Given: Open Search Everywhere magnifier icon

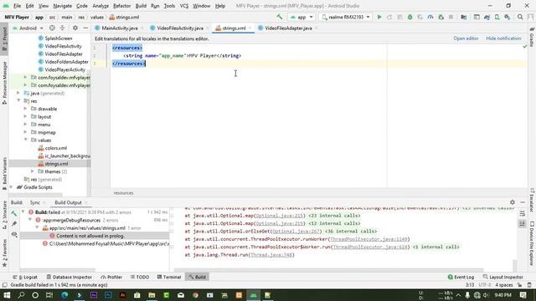Looking at the screenshot, I should (x=520, y=17).
